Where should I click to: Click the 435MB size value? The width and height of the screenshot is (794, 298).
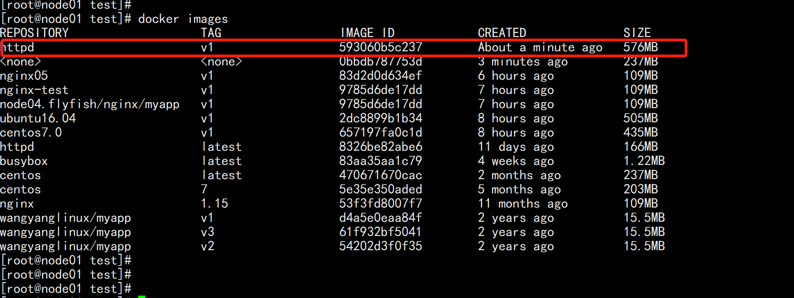(x=640, y=132)
